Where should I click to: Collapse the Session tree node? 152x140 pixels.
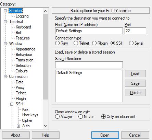5,11
